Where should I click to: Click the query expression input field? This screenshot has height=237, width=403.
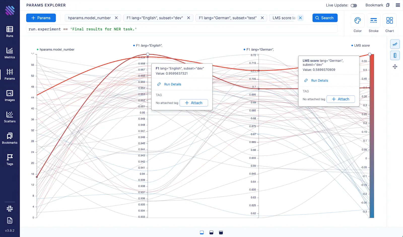click(x=182, y=29)
